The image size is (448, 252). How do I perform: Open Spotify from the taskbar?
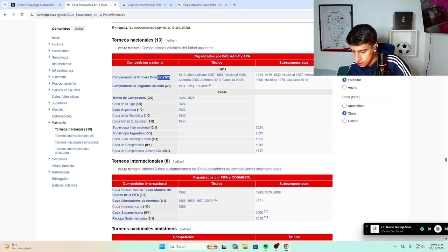[266, 246]
